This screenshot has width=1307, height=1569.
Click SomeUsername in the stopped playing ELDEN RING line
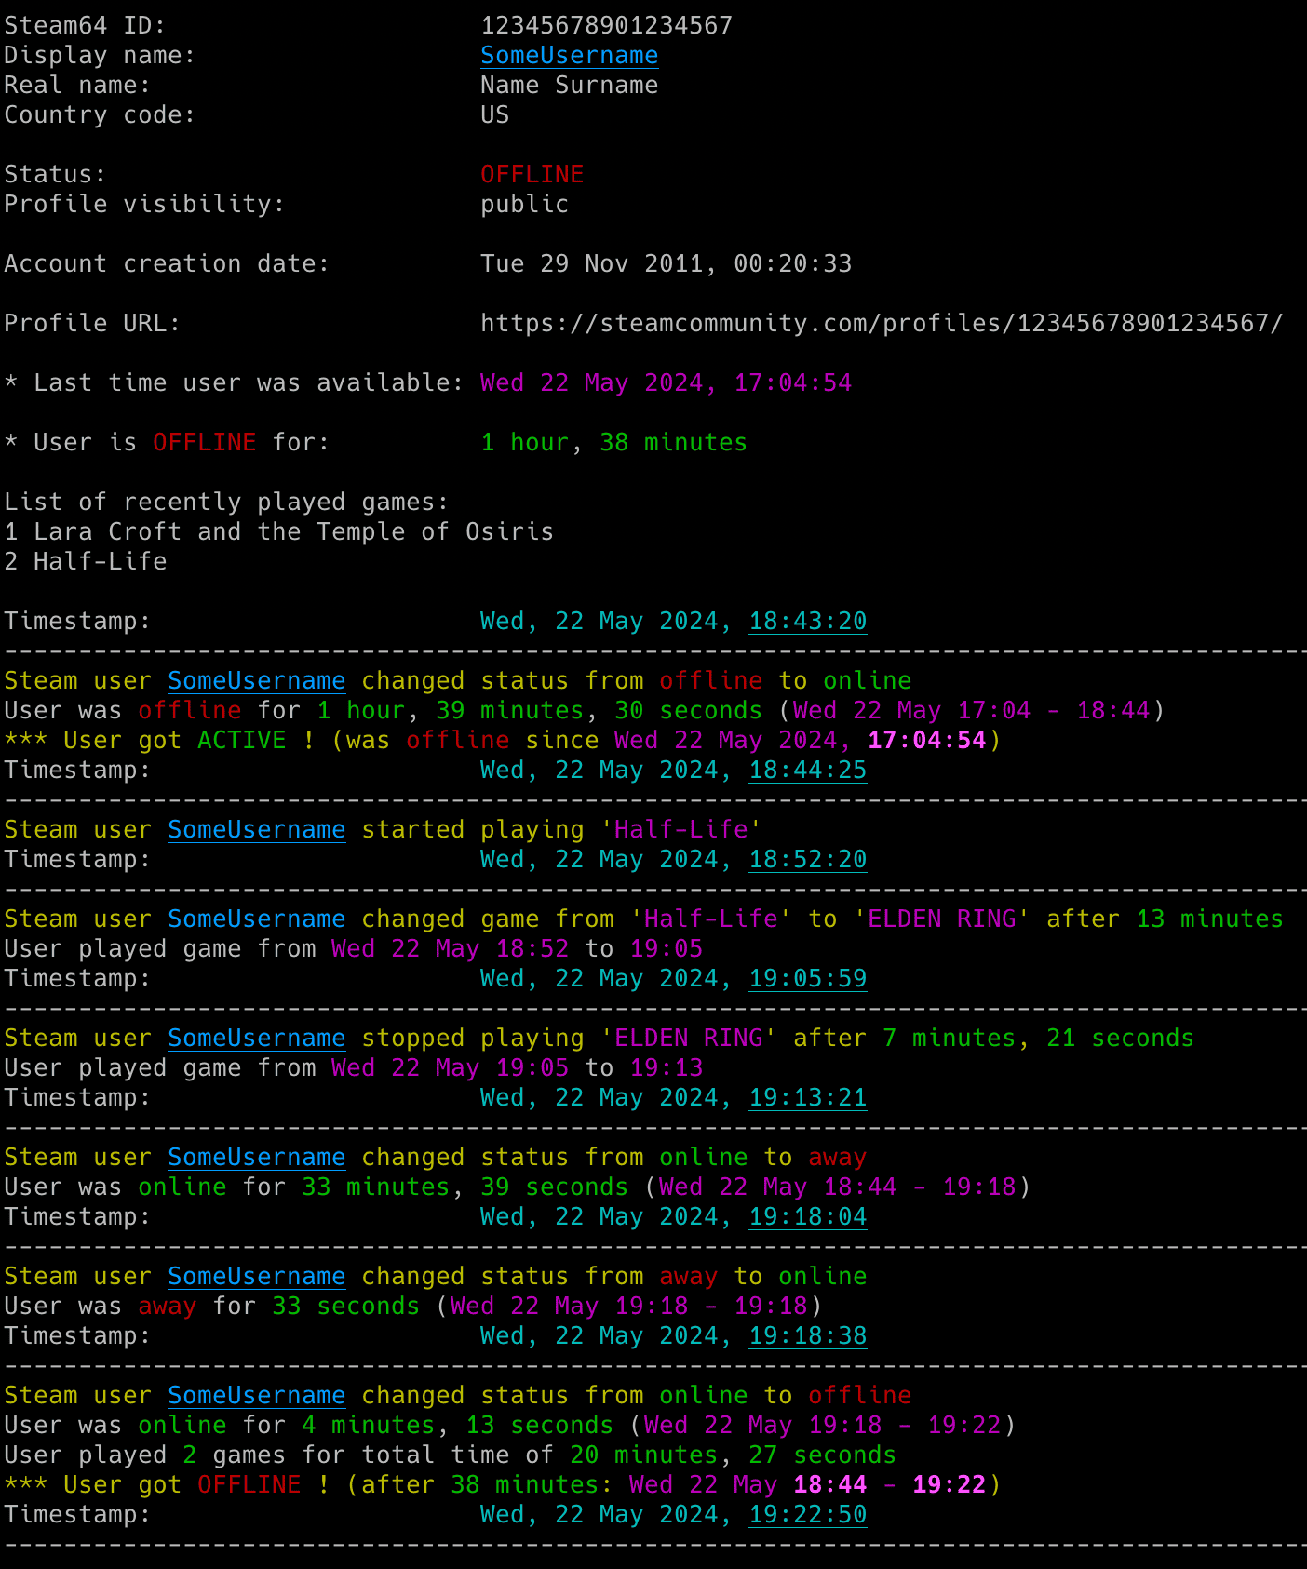[257, 1039]
